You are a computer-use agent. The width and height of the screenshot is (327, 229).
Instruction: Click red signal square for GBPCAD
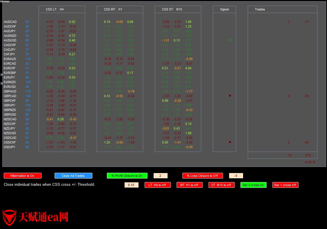point(230,96)
